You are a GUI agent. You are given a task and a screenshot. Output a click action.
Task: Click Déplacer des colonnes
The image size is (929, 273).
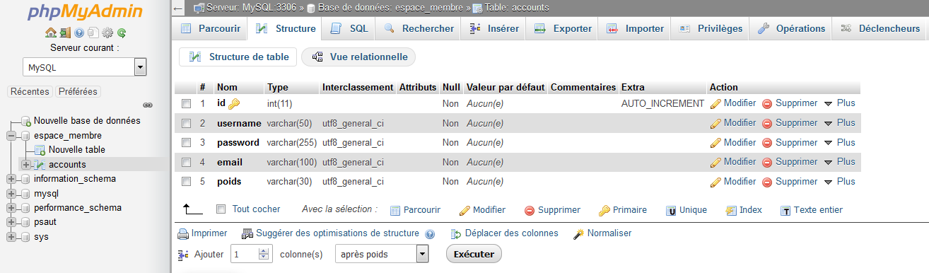[x=505, y=233]
